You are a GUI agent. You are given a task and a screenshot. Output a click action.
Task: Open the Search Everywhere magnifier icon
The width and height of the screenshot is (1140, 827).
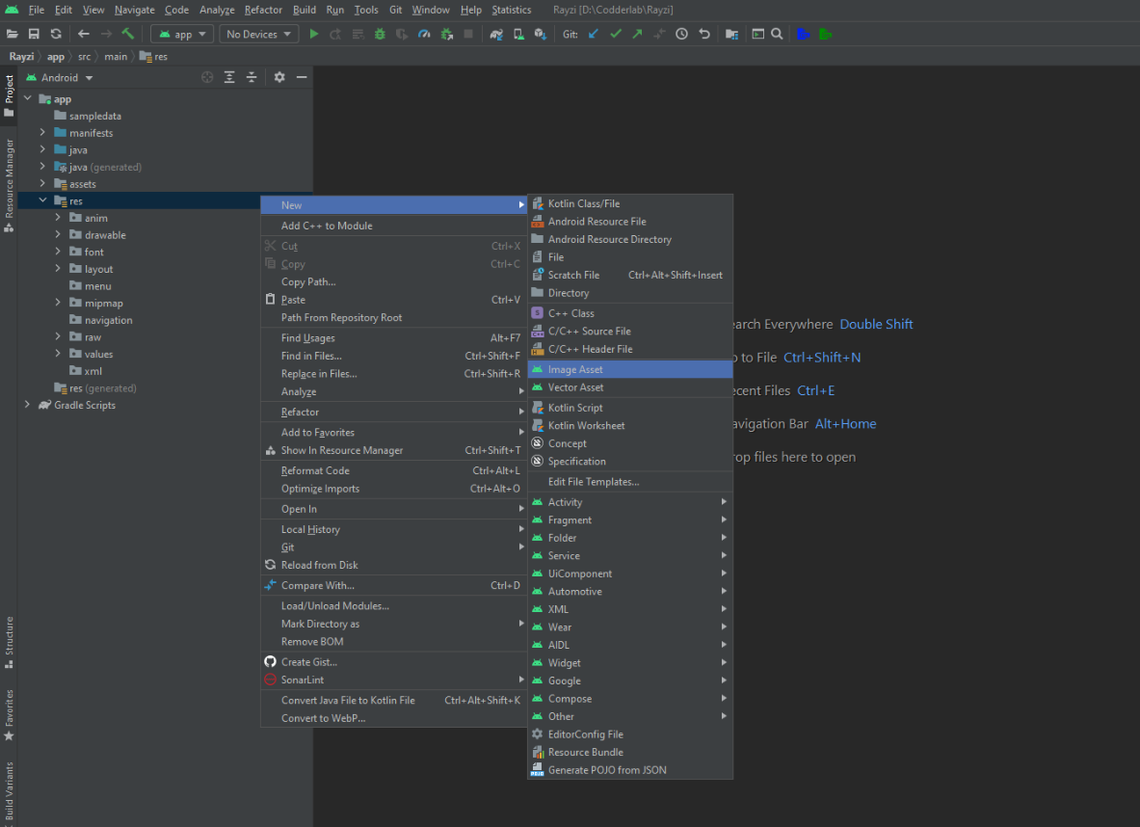777,34
